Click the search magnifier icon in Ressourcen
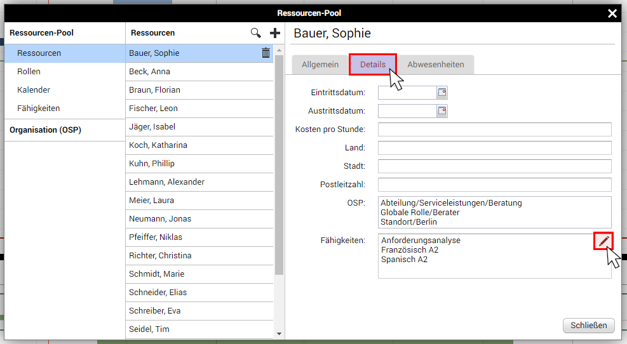The height and width of the screenshot is (344, 627). coord(255,33)
